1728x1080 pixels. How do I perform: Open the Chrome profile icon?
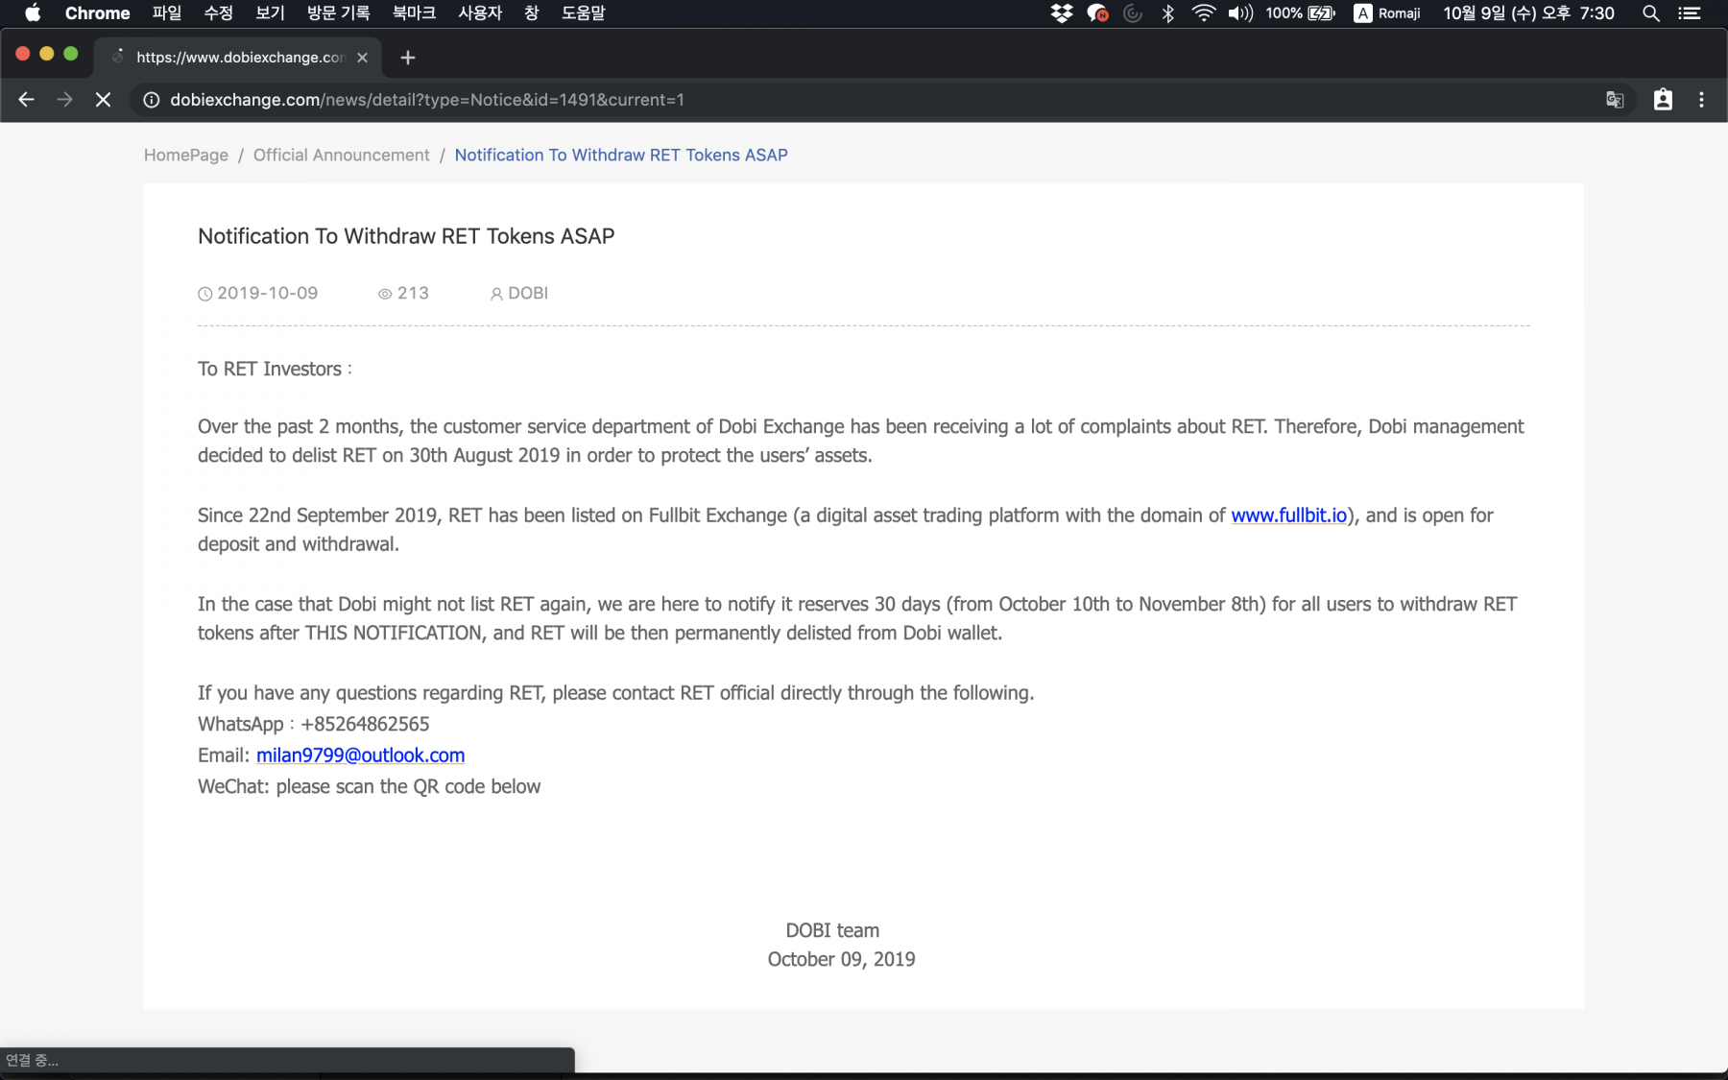[x=1663, y=100]
